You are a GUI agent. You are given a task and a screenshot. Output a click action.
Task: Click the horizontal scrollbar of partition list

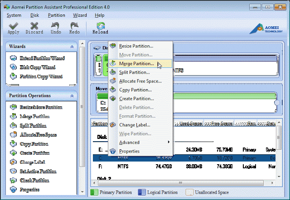tap(180, 183)
